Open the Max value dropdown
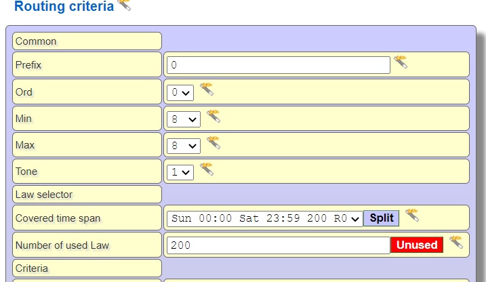This screenshot has width=486, height=282. pos(184,146)
